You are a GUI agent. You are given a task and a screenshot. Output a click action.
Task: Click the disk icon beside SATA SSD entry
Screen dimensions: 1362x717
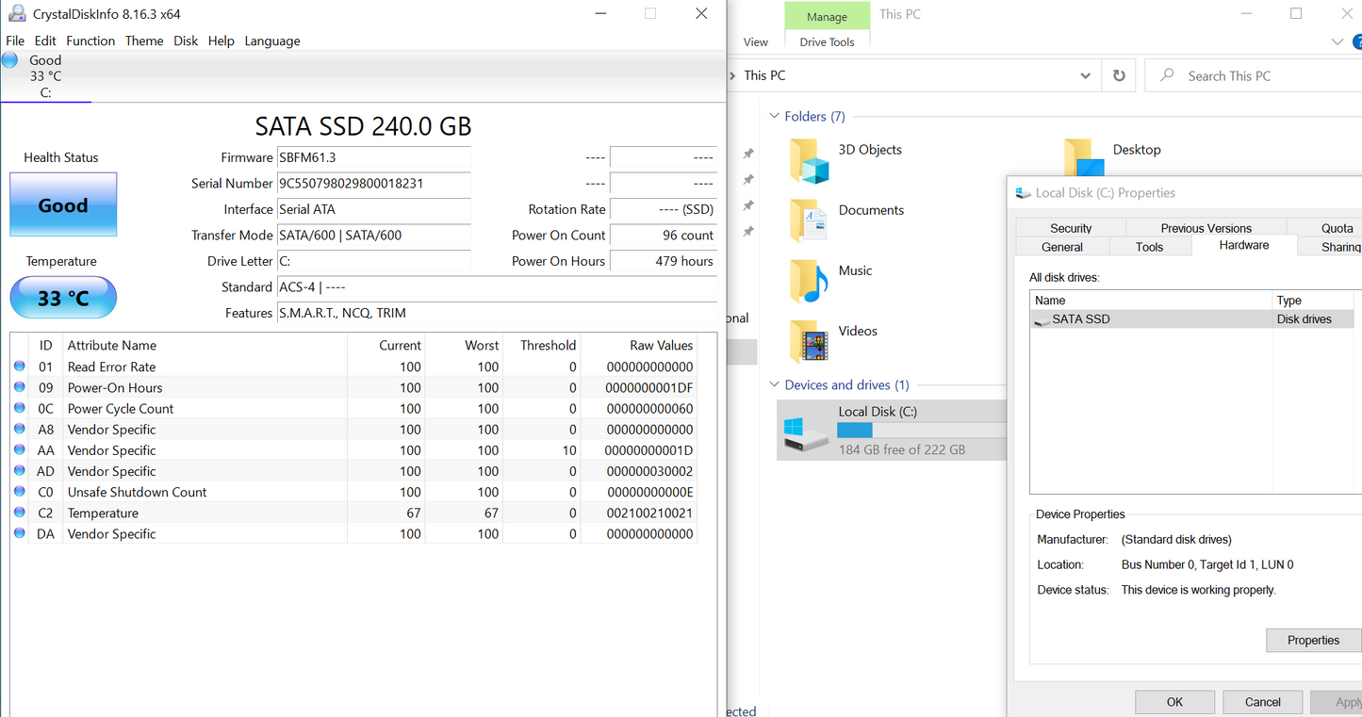[x=1042, y=319]
